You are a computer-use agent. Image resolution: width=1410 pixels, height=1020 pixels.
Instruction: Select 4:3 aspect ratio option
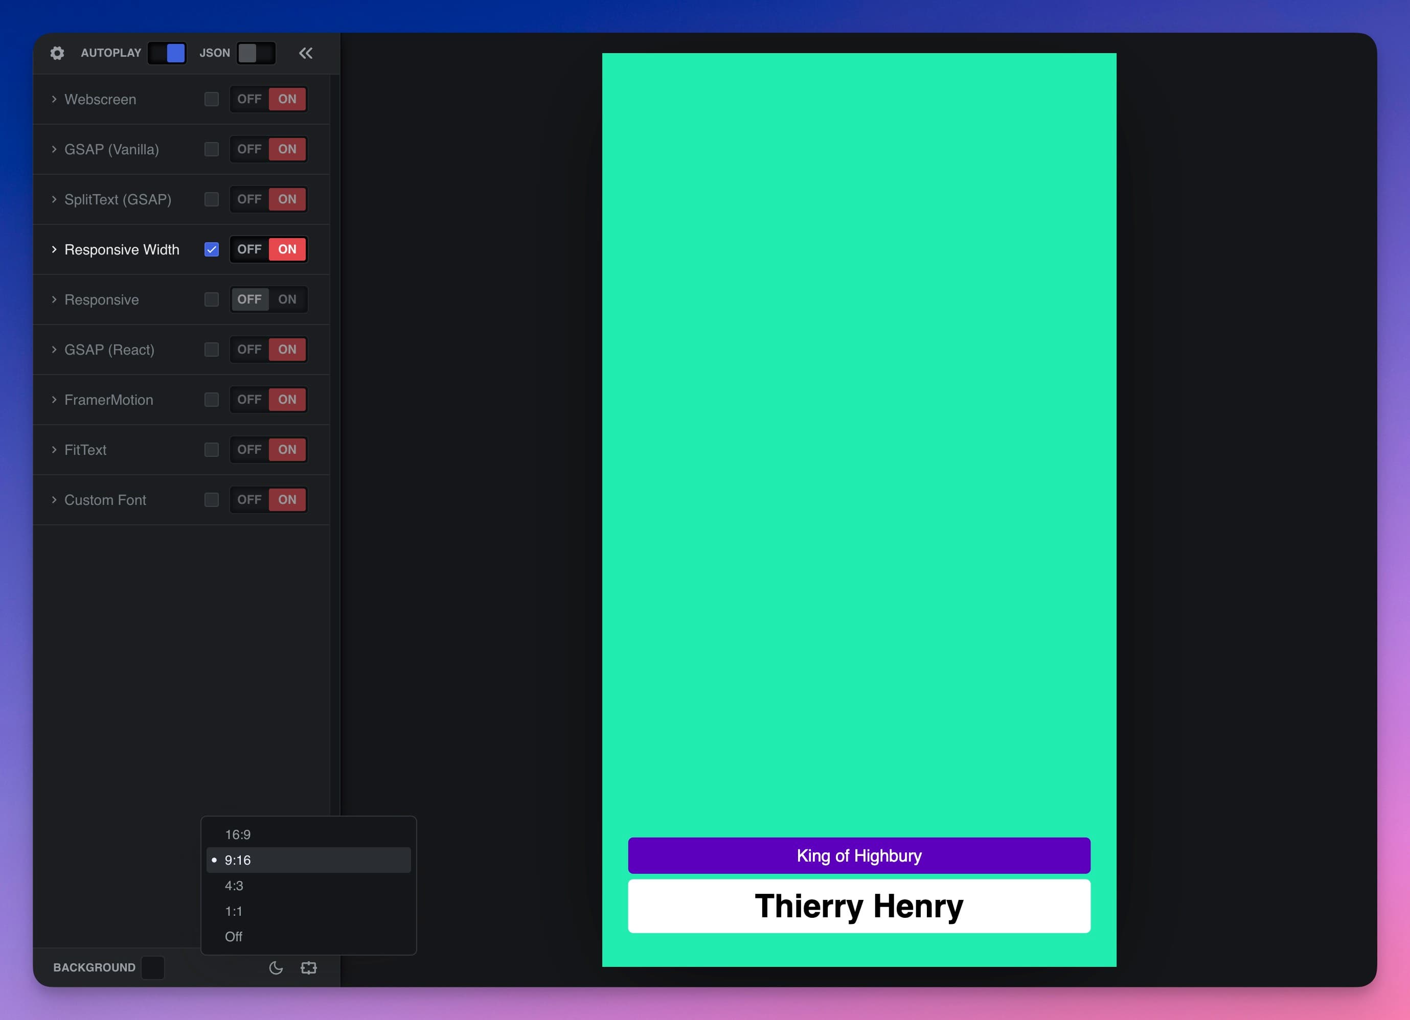pyautogui.click(x=308, y=886)
